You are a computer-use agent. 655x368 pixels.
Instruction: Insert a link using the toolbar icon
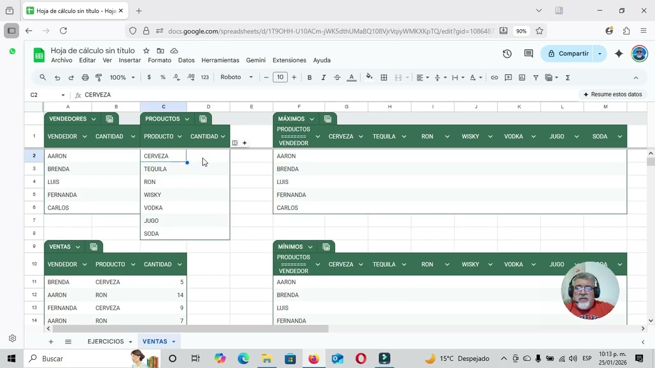[x=494, y=78]
